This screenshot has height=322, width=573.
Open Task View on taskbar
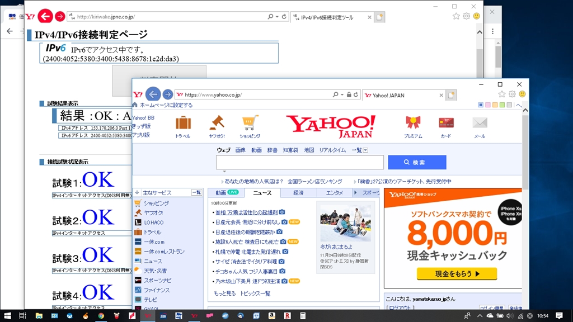pyautogui.click(x=22, y=316)
